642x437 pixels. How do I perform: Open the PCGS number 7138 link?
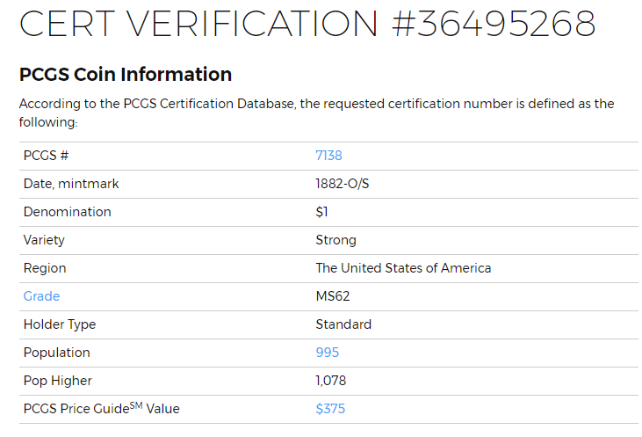(x=328, y=156)
